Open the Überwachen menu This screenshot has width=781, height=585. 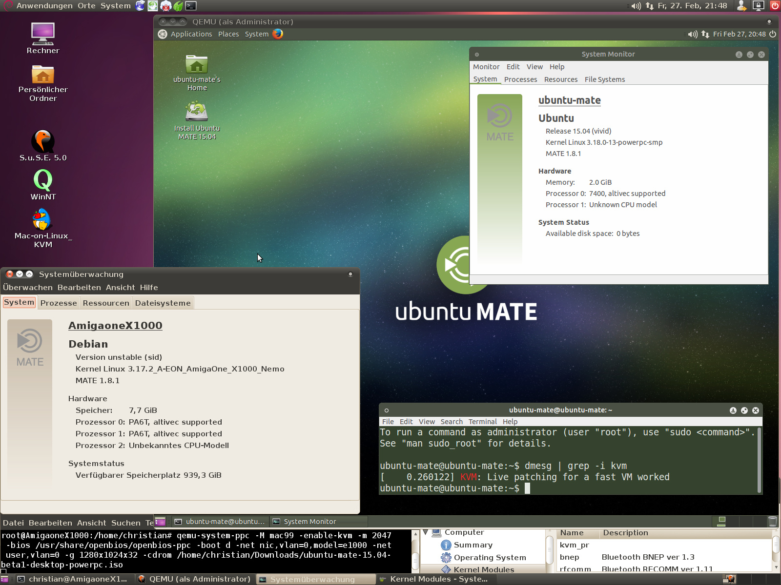28,288
